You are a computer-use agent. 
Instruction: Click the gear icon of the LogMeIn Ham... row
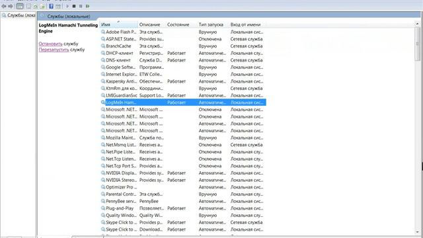click(x=103, y=102)
